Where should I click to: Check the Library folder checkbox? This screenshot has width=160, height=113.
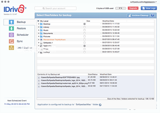point(85,27)
